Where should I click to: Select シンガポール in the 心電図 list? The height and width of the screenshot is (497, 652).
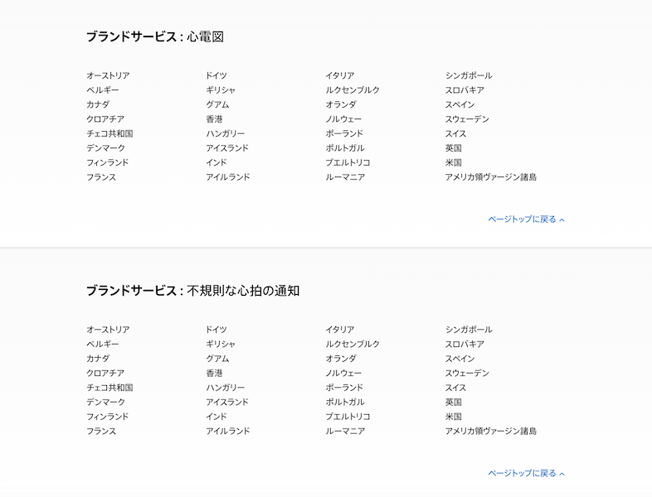469,75
